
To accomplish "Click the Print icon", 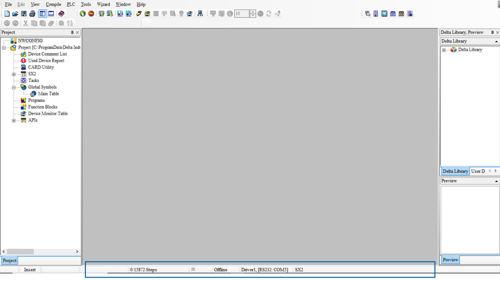I will (x=32, y=14).
